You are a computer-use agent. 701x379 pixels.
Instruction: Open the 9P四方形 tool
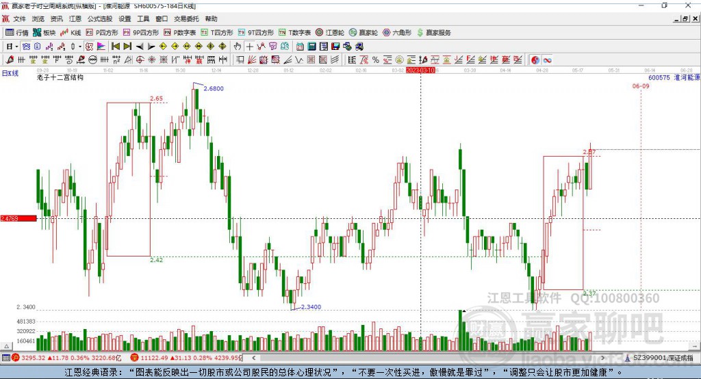[x=141, y=33]
